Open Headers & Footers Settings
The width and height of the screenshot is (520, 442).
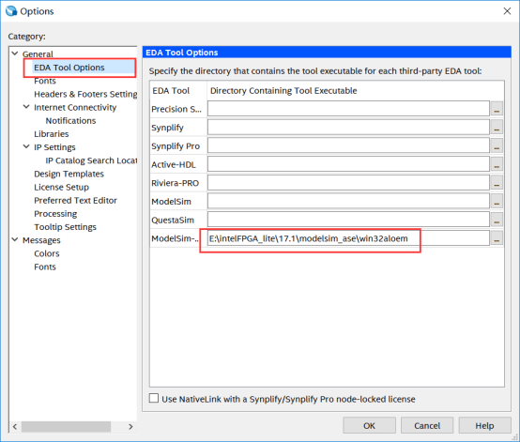pos(85,94)
